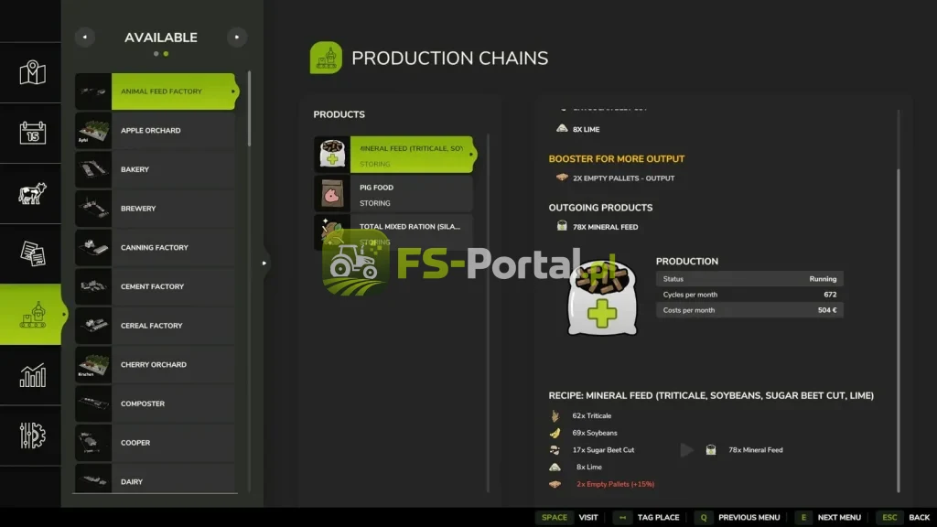Click the Bakery thumbnail image

point(93,169)
